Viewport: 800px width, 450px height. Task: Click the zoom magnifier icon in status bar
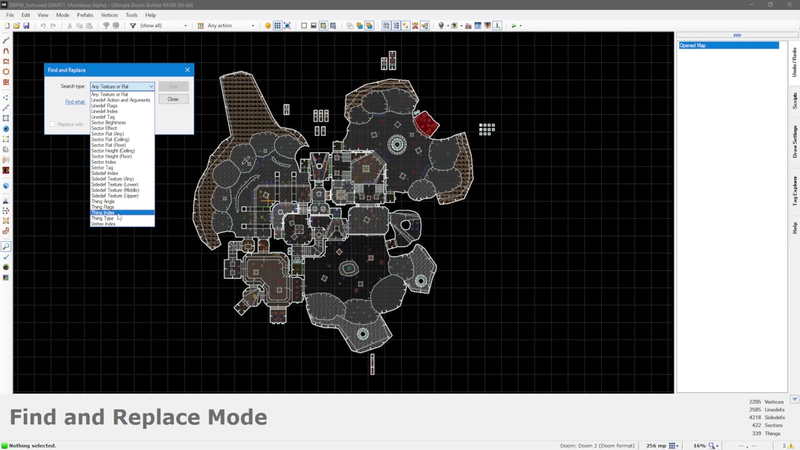[712, 446]
